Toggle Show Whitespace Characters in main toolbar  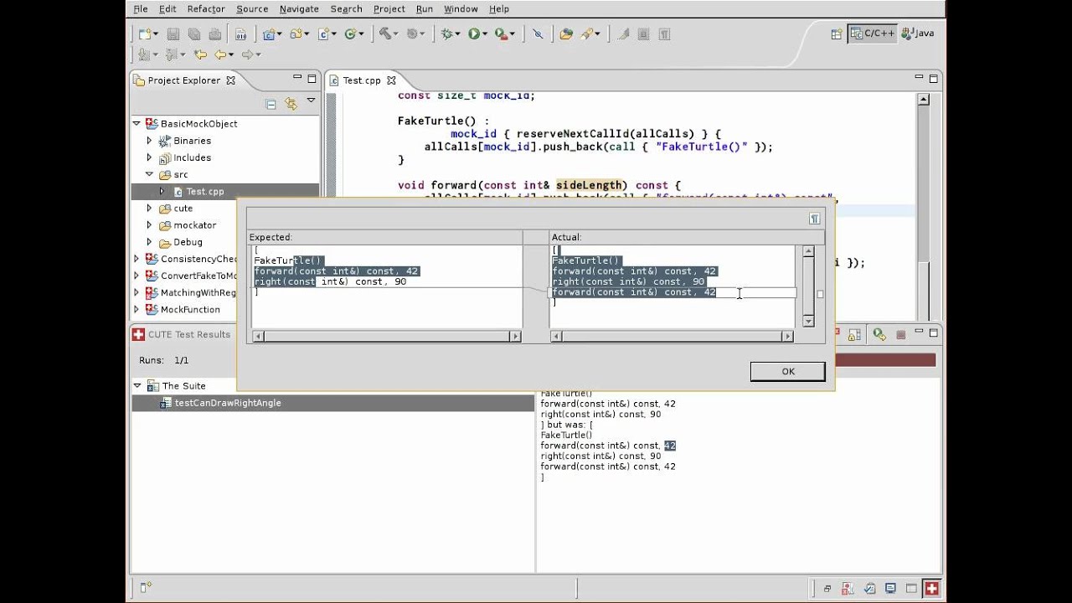pyautogui.click(x=663, y=33)
